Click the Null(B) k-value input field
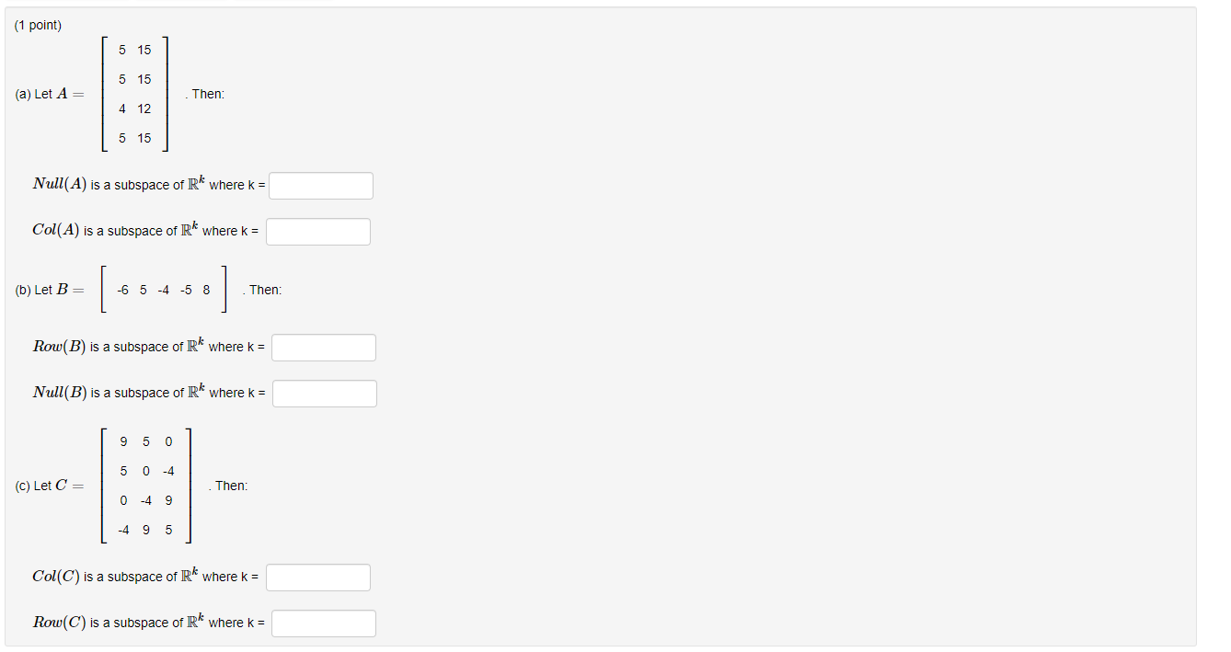Viewport: 1231px width, 652px height. click(x=325, y=394)
